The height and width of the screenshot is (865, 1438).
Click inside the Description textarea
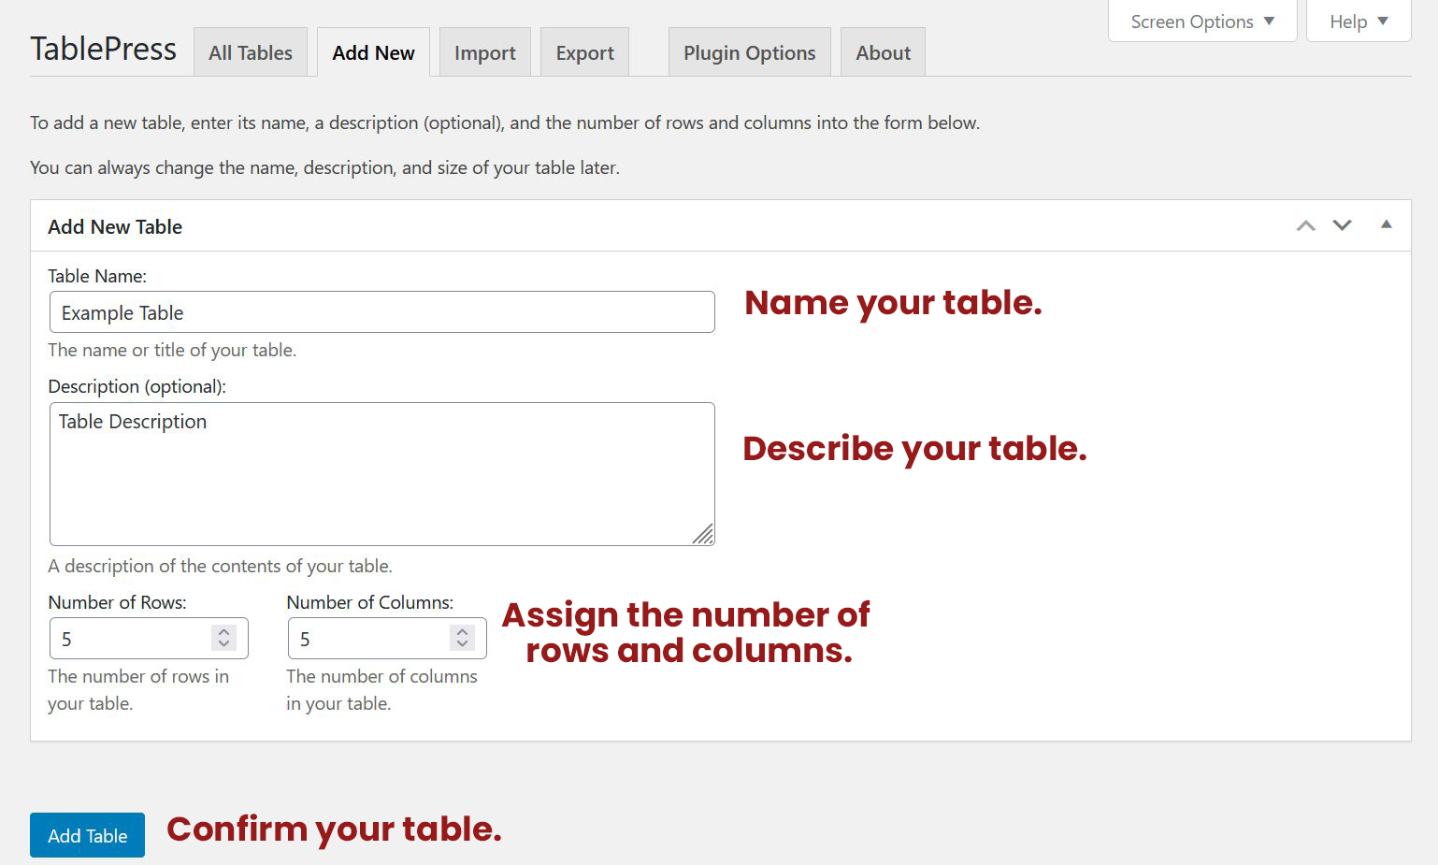[x=381, y=474]
